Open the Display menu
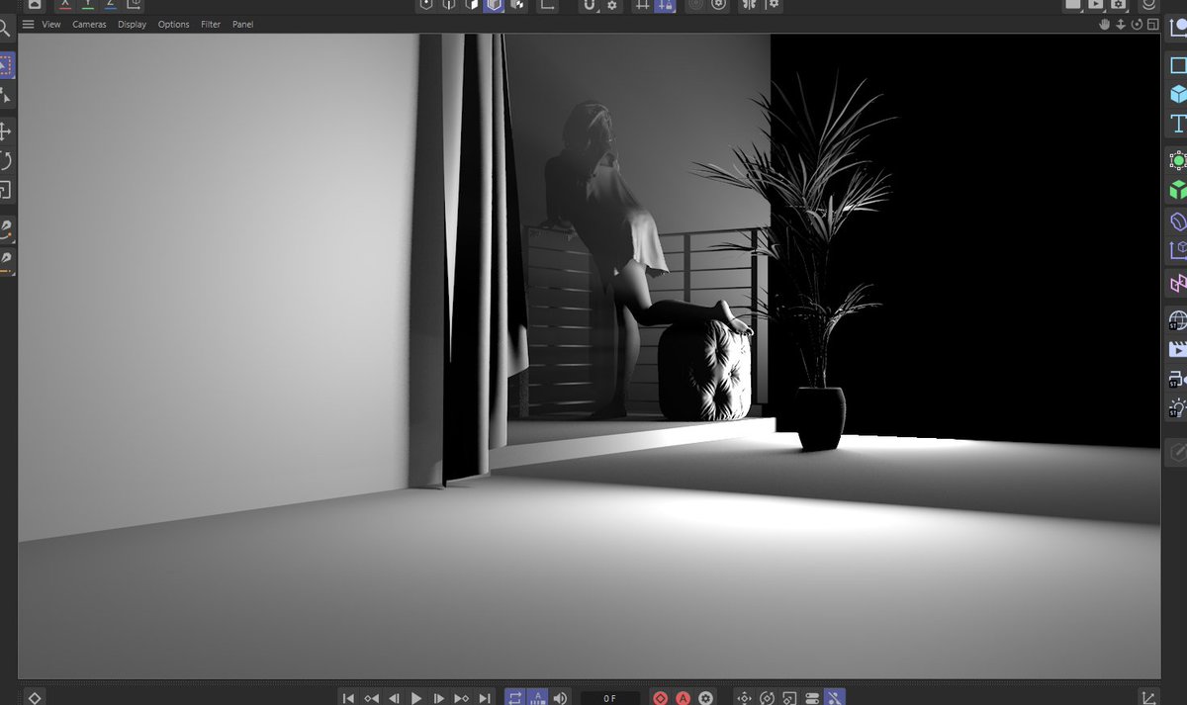The image size is (1187, 705). coord(132,24)
